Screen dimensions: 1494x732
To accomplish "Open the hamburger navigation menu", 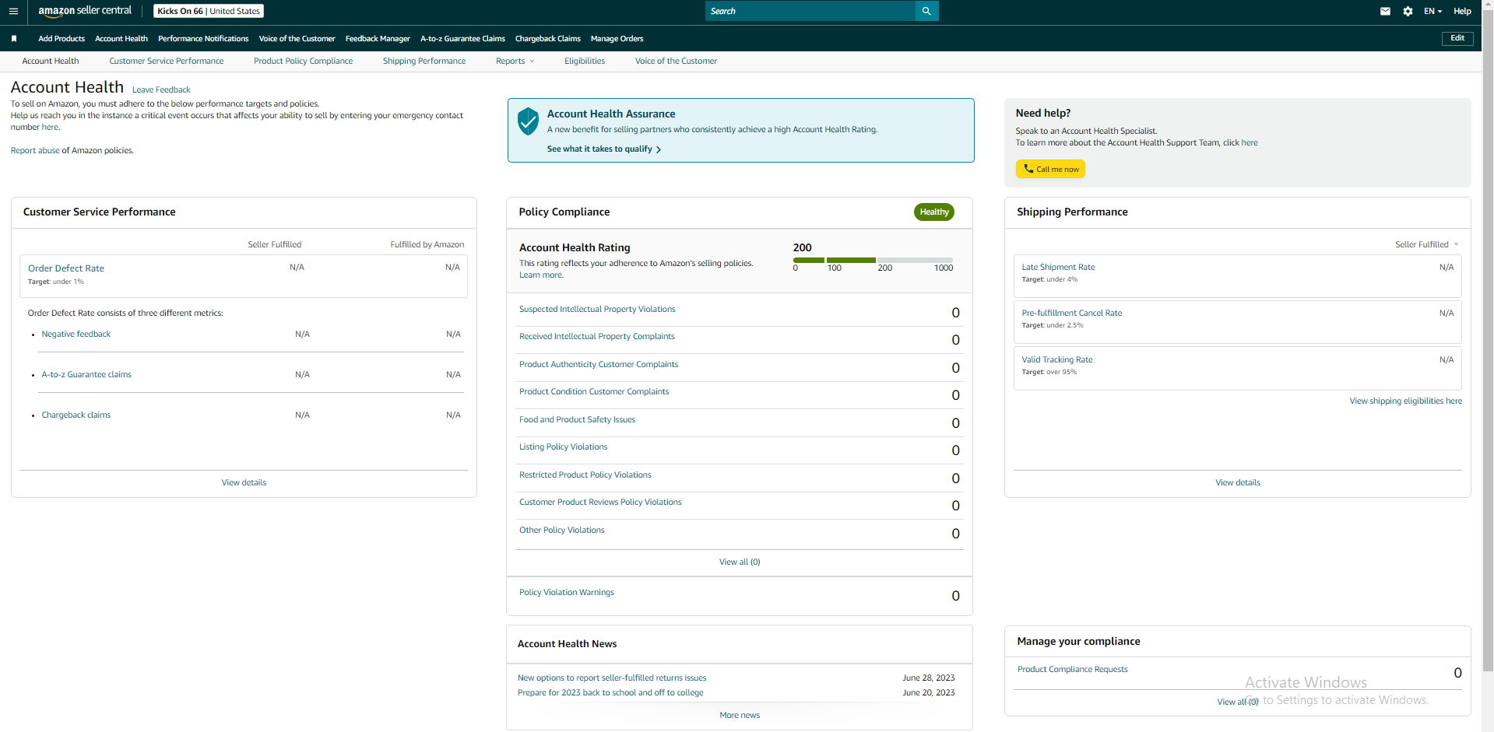I will (x=13, y=11).
